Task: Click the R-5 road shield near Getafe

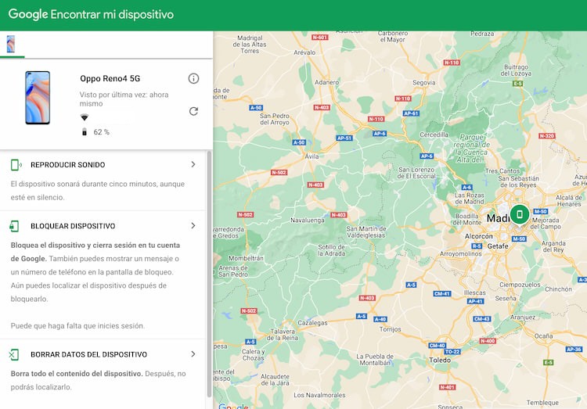Action: (x=477, y=246)
